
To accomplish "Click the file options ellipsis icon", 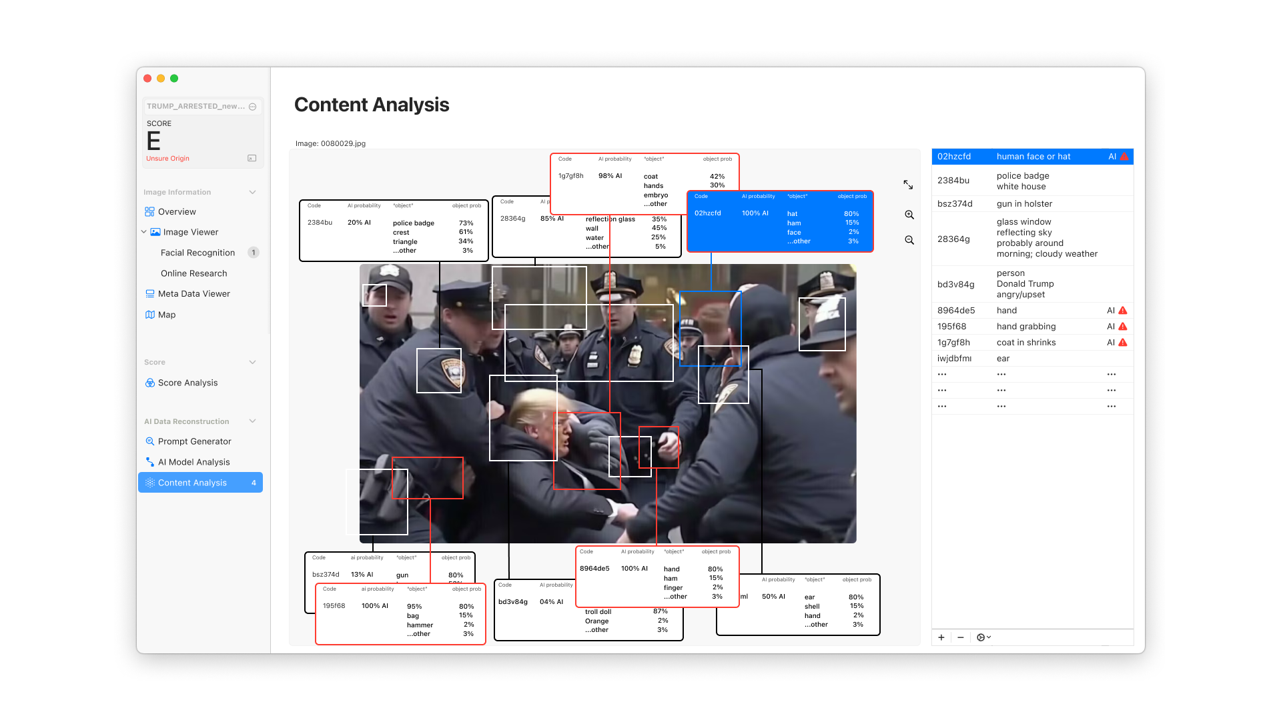I will click(x=252, y=107).
